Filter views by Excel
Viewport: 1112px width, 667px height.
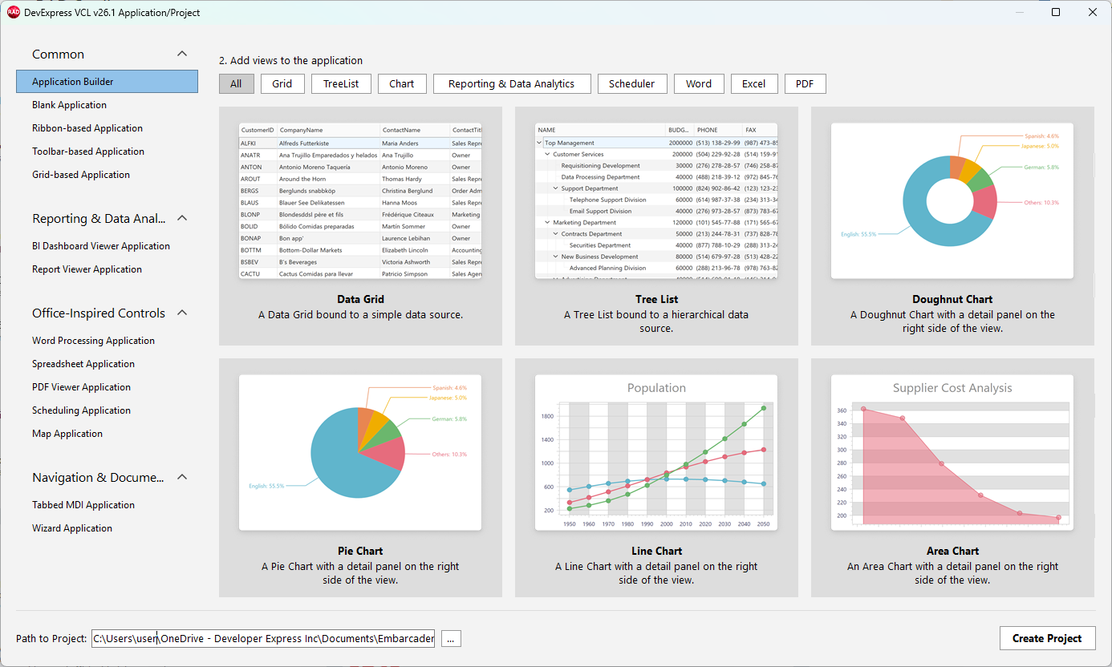753,83
